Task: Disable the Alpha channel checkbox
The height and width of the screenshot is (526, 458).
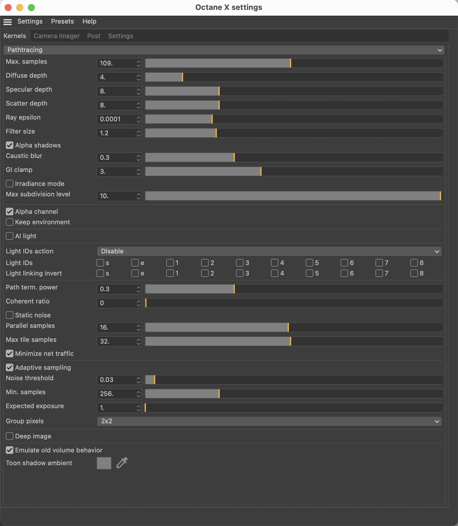Action: click(x=10, y=212)
